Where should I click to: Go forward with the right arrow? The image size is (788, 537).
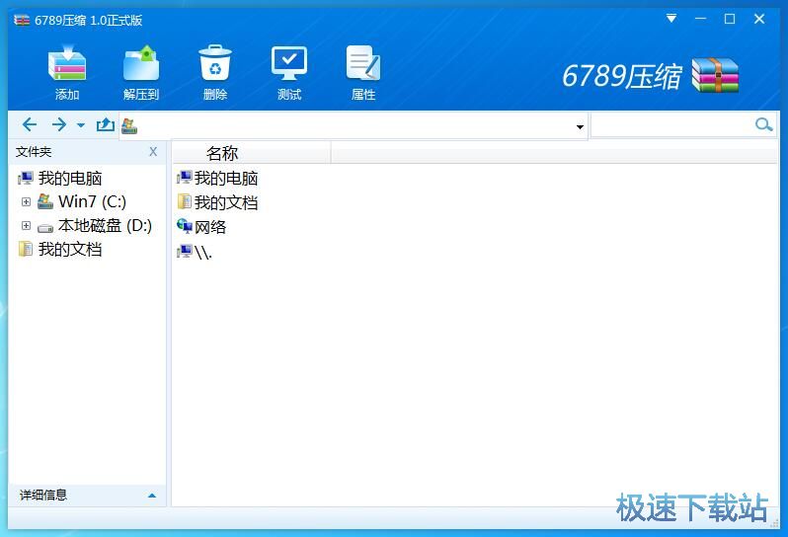pos(59,124)
